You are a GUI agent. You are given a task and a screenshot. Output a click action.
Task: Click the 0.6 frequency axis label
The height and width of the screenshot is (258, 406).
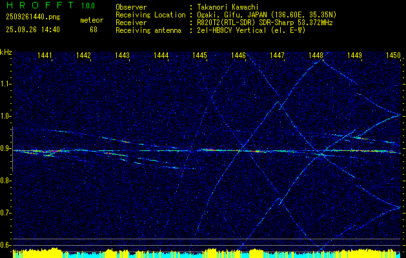[5, 245]
